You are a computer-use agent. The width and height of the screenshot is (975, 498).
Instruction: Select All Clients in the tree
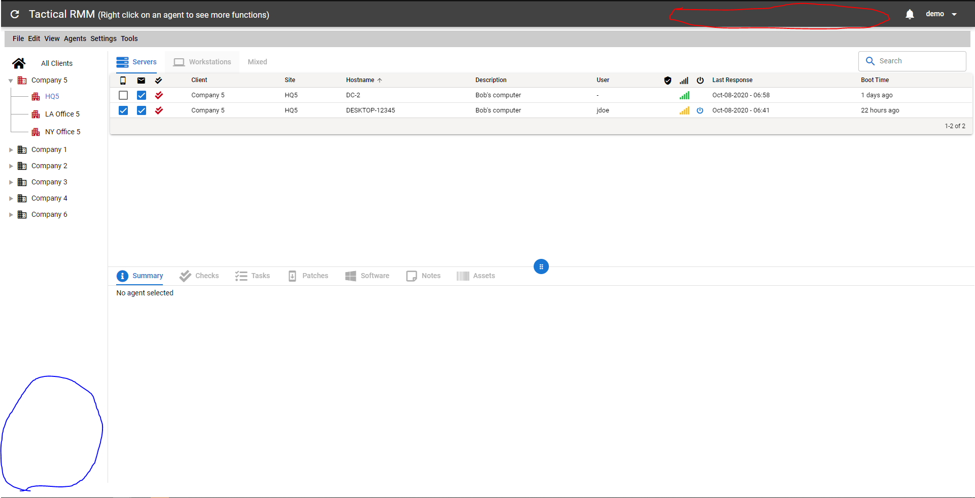click(57, 63)
